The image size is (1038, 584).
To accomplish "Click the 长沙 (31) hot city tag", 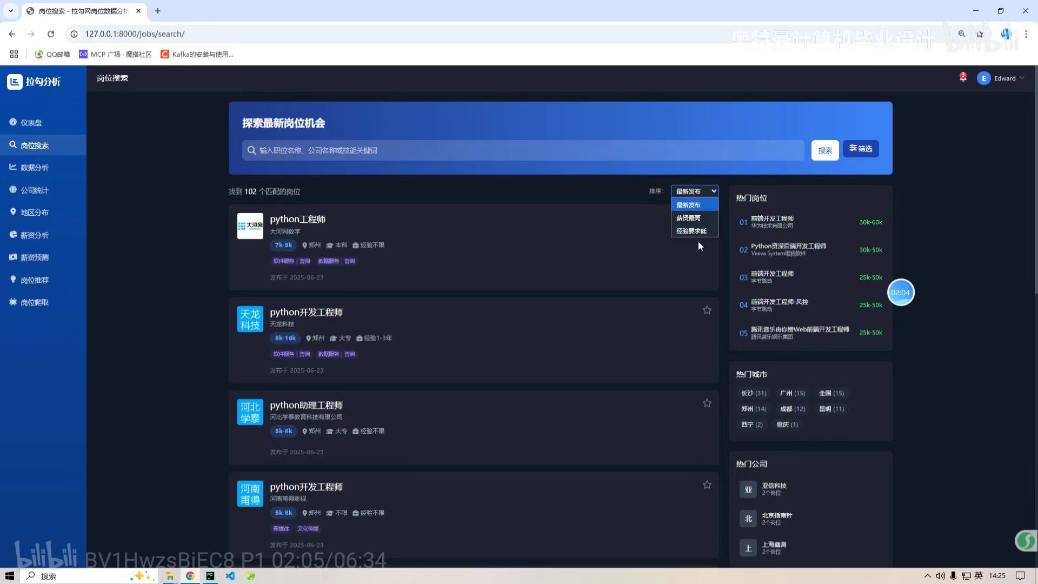I will tap(754, 393).
